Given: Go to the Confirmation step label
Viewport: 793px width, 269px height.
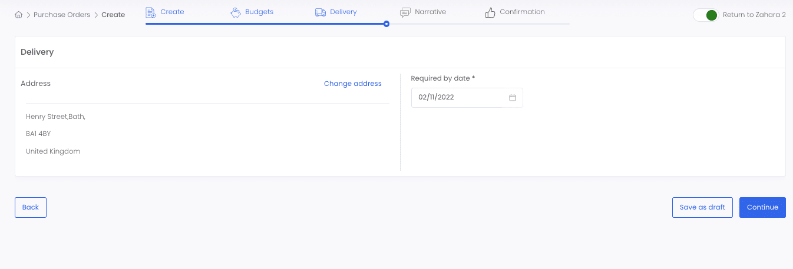Looking at the screenshot, I should (x=522, y=12).
